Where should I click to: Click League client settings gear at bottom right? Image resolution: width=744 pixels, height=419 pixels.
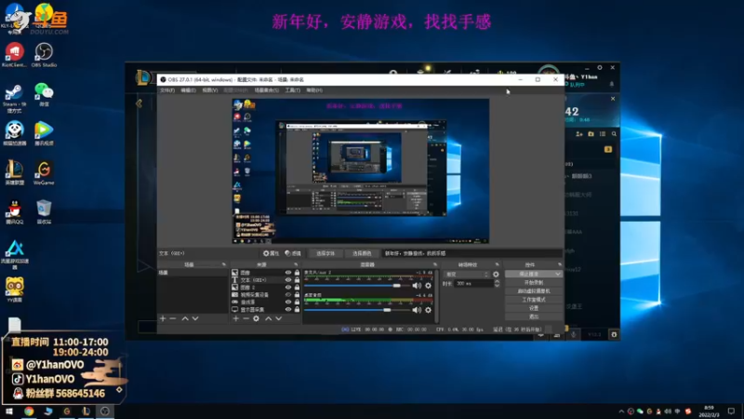pyautogui.click(x=614, y=334)
